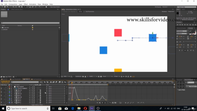197x111 pixels.
Task: Toggle 3D layer switch for Box 12
Action: 40,90
